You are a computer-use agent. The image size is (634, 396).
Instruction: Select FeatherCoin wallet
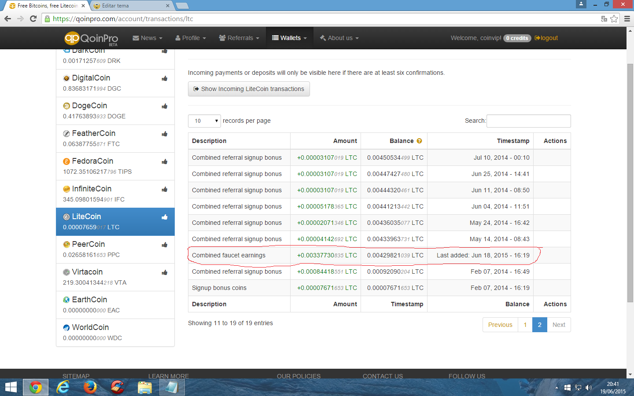[115, 139]
